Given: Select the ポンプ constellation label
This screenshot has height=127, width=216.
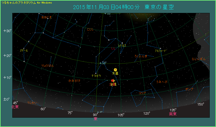Looking at the screenshot, I should click(x=189, y=89).
